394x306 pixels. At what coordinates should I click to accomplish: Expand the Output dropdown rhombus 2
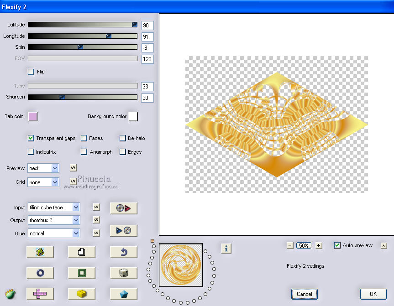(x=54, y=220)
